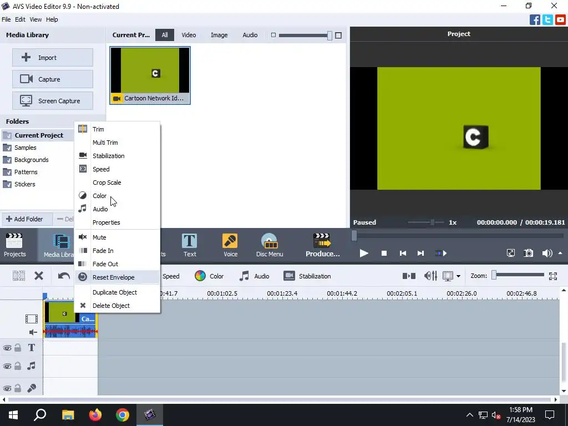Switch to the Video filter tab
568x426 pixels.
pyautogui.click(x=189, y=35)
